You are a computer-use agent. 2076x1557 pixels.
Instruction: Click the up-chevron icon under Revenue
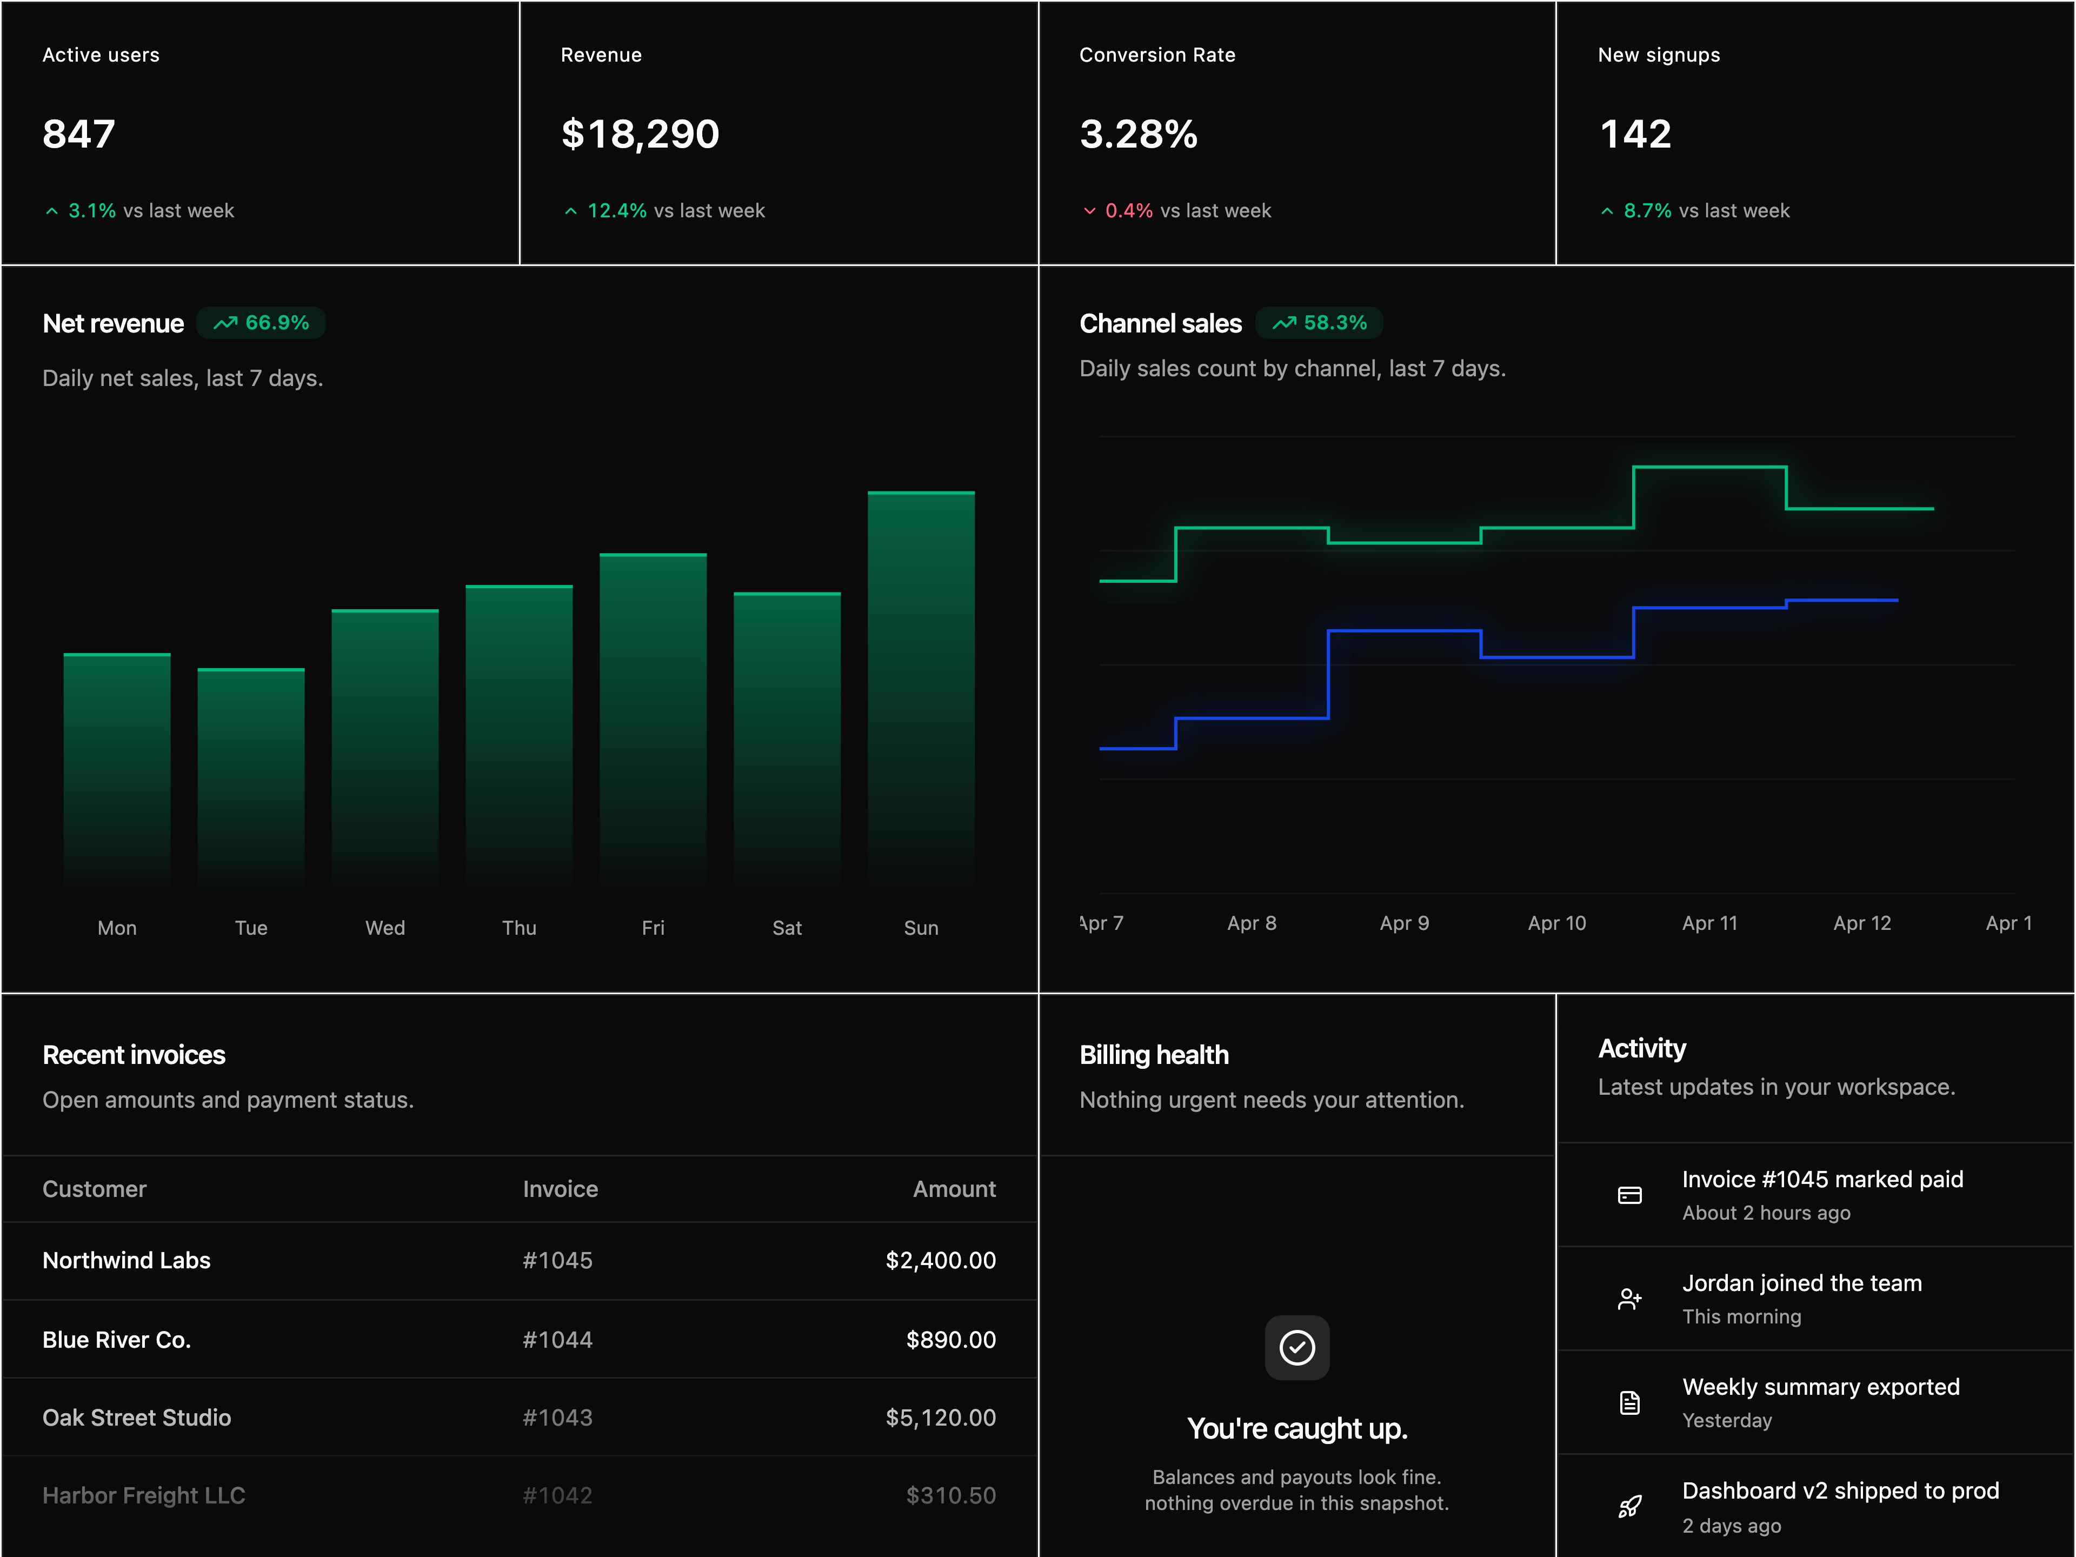570,211
